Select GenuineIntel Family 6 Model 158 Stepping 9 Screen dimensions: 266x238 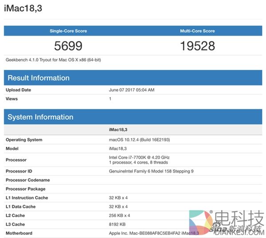tap(151, 171)
